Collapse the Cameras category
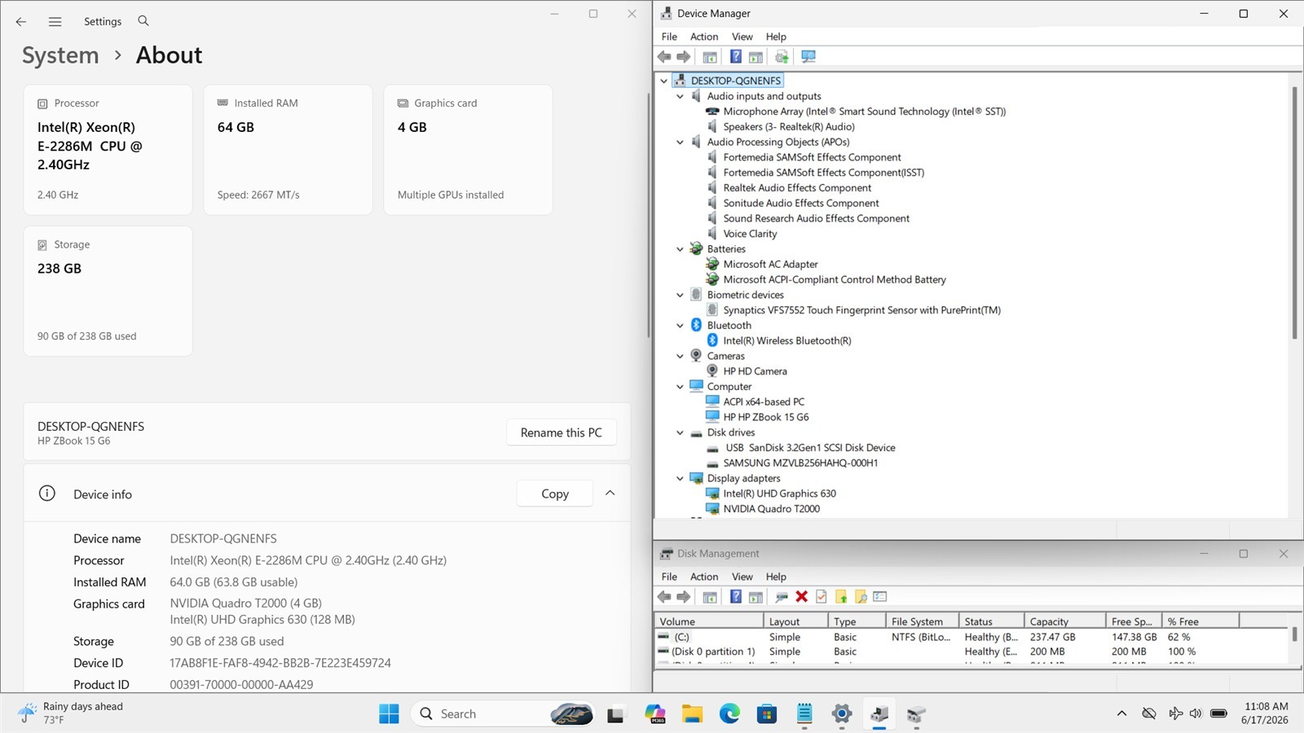This screenshot has width=1304, height=733. (681, 356)
